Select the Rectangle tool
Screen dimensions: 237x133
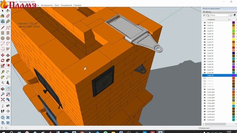coord(3,33)
